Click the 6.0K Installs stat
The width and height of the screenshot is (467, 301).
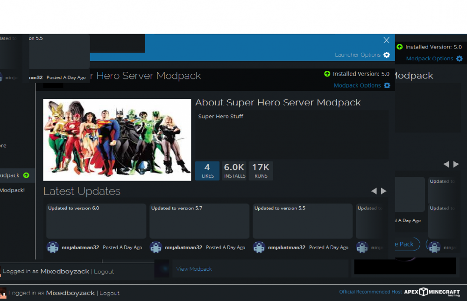pos(234,171)
